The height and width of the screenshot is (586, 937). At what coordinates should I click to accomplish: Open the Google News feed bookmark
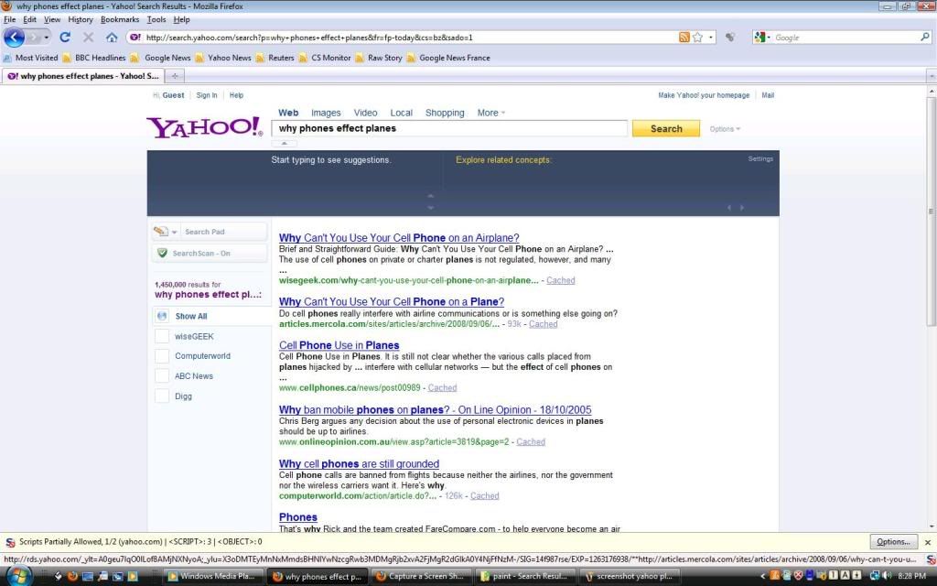pyautogui.click(x=161, y=58)
